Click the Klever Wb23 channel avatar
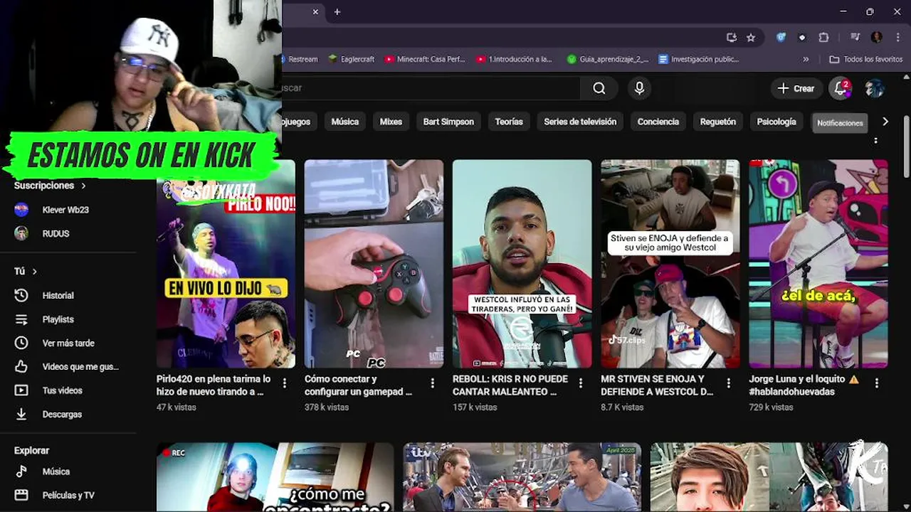The image size is (911, 512). tap(21, 210)
